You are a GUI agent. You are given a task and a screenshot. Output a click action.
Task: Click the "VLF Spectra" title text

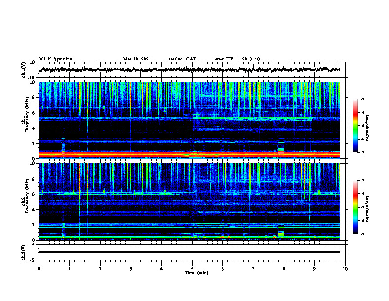[56, 59]
